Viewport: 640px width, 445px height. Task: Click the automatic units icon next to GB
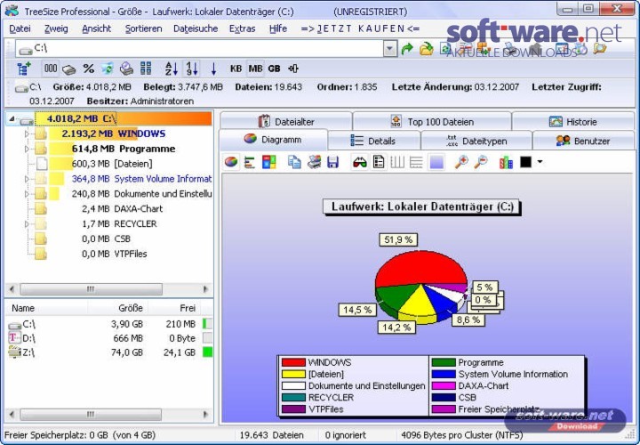click(293, 69)
